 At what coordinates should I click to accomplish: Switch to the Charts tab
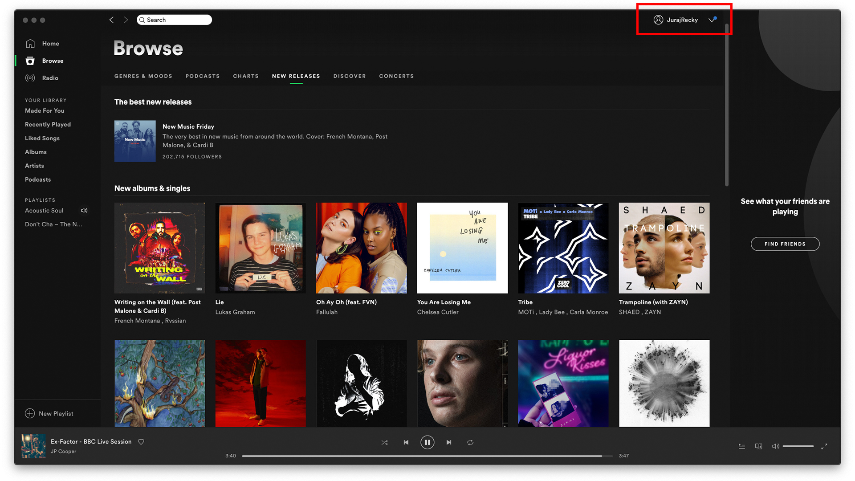point(246,76)
